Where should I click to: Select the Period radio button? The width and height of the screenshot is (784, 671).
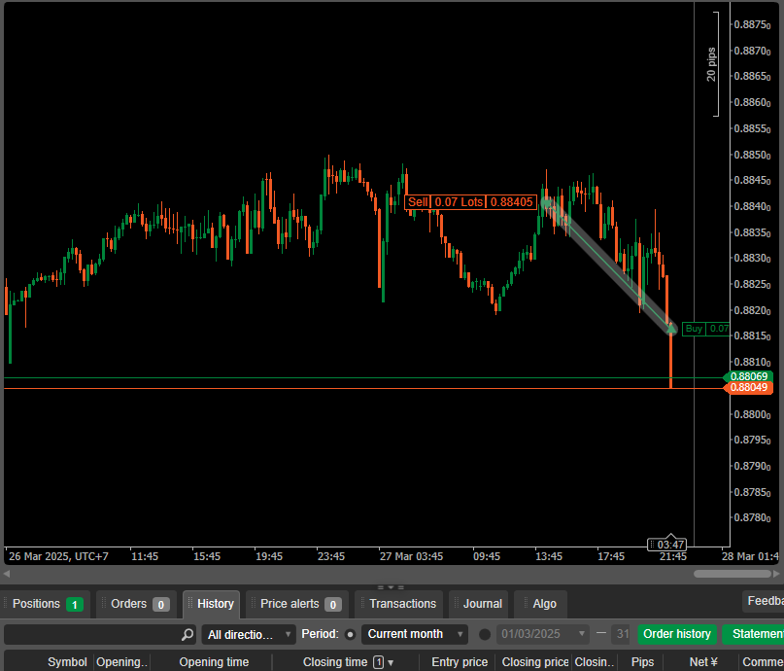pos(351,634)
